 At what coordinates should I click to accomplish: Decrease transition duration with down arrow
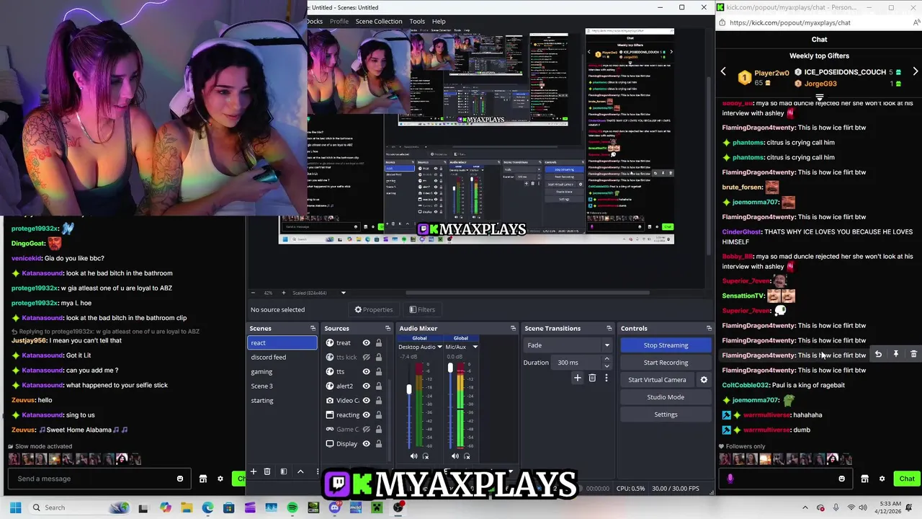pos(607,365)
